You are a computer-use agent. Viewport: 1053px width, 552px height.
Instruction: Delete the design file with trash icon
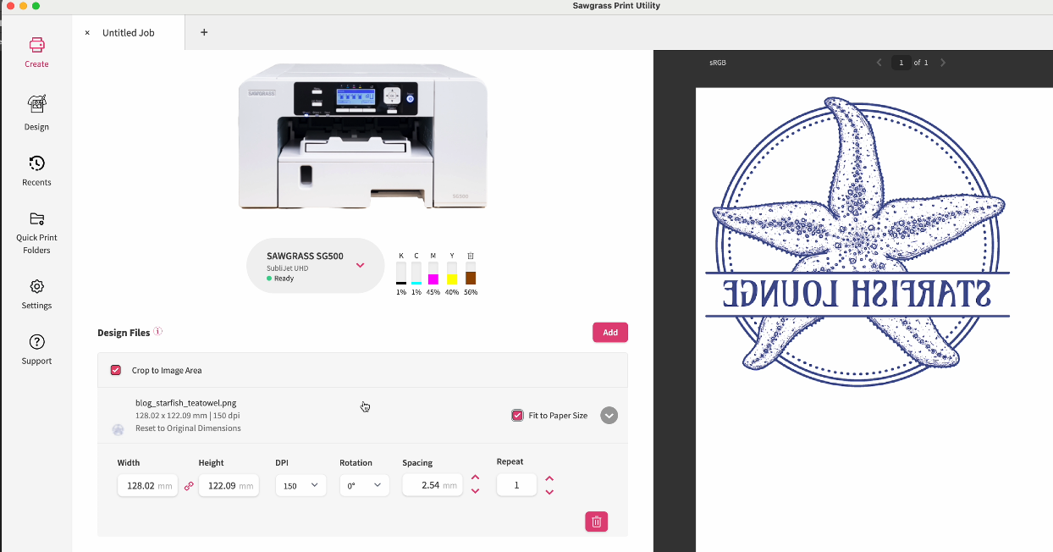(x=596, y=522)
